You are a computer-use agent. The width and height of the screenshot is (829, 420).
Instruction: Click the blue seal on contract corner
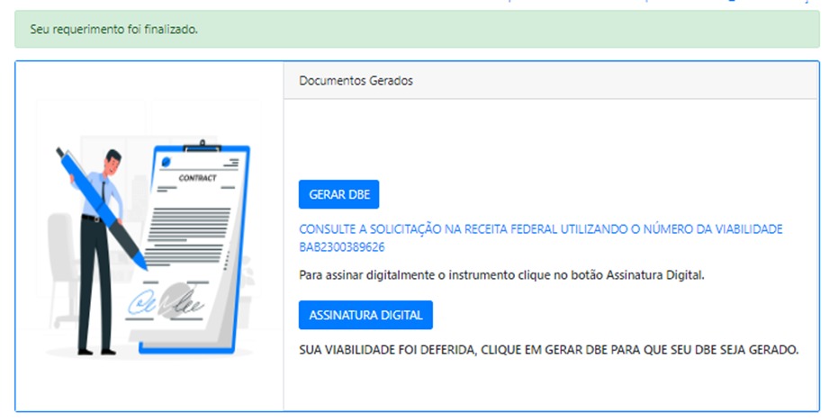click(166, 163)
